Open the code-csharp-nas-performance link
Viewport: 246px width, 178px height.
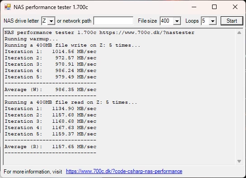(x=124, y=171)
